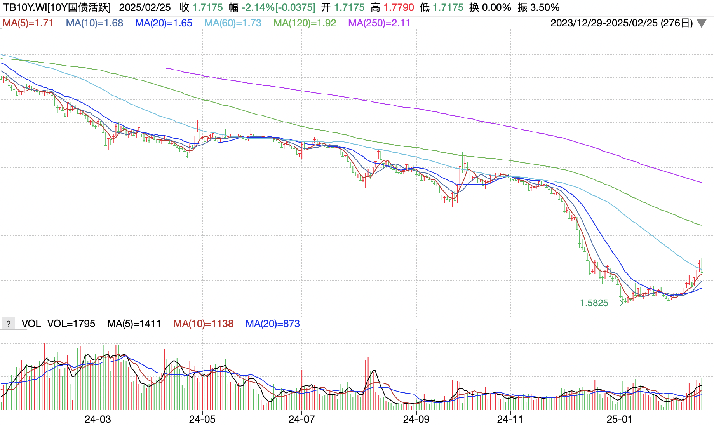Click the 25-01 time axis label
This screenshot has width=714, height=425.
click(x=620, y=419)
